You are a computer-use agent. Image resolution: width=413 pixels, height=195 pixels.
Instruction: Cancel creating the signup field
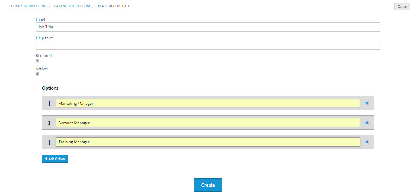click(x=402, y=6)
